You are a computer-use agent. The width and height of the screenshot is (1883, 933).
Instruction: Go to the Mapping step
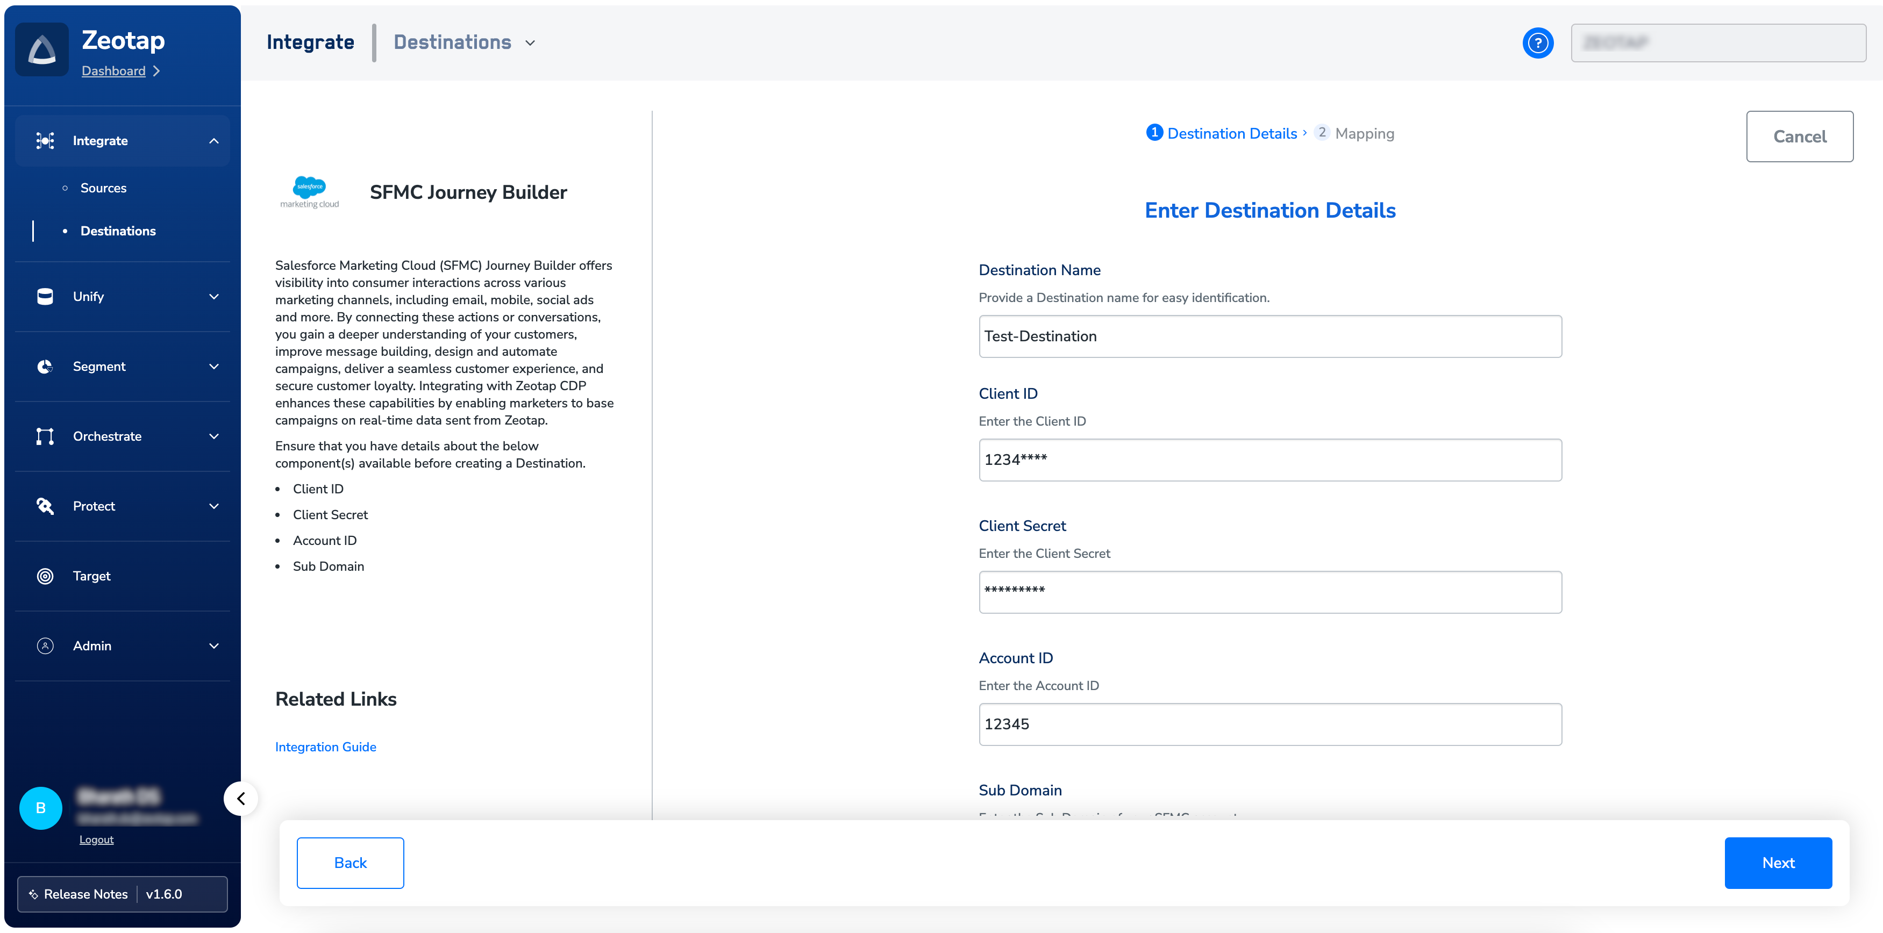point(1363,134)
